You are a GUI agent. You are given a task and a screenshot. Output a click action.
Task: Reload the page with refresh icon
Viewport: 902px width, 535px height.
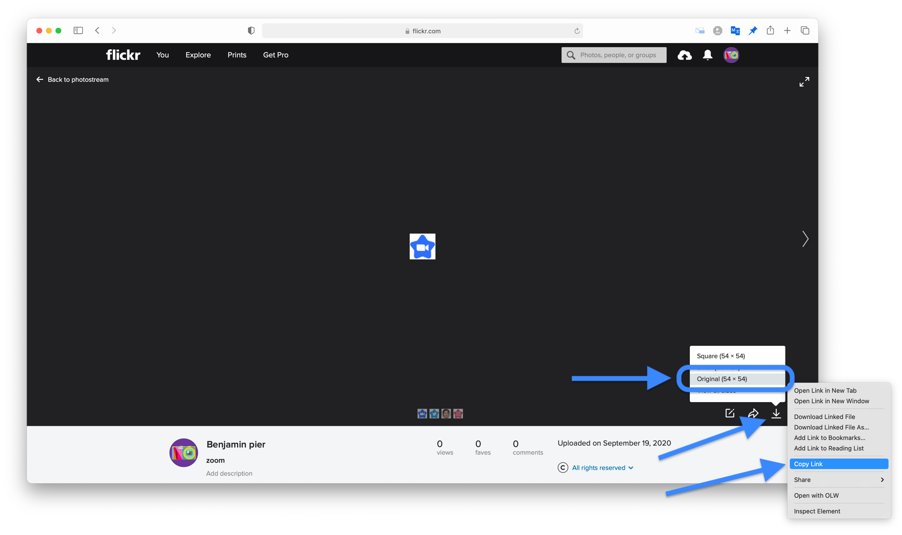tap(577, 31)
